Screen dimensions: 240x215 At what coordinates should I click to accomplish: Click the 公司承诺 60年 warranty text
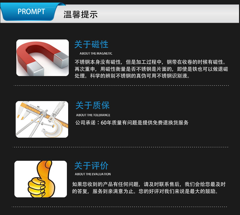click(x=132, y=123)
